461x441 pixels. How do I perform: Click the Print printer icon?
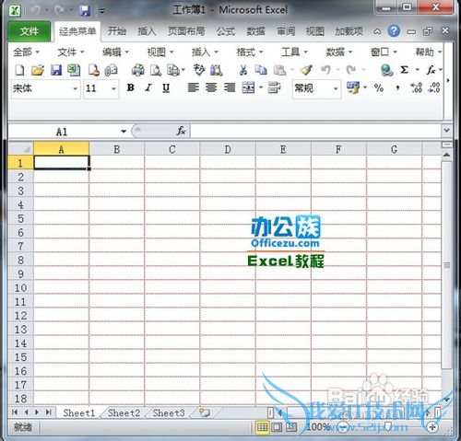(138, 70)
